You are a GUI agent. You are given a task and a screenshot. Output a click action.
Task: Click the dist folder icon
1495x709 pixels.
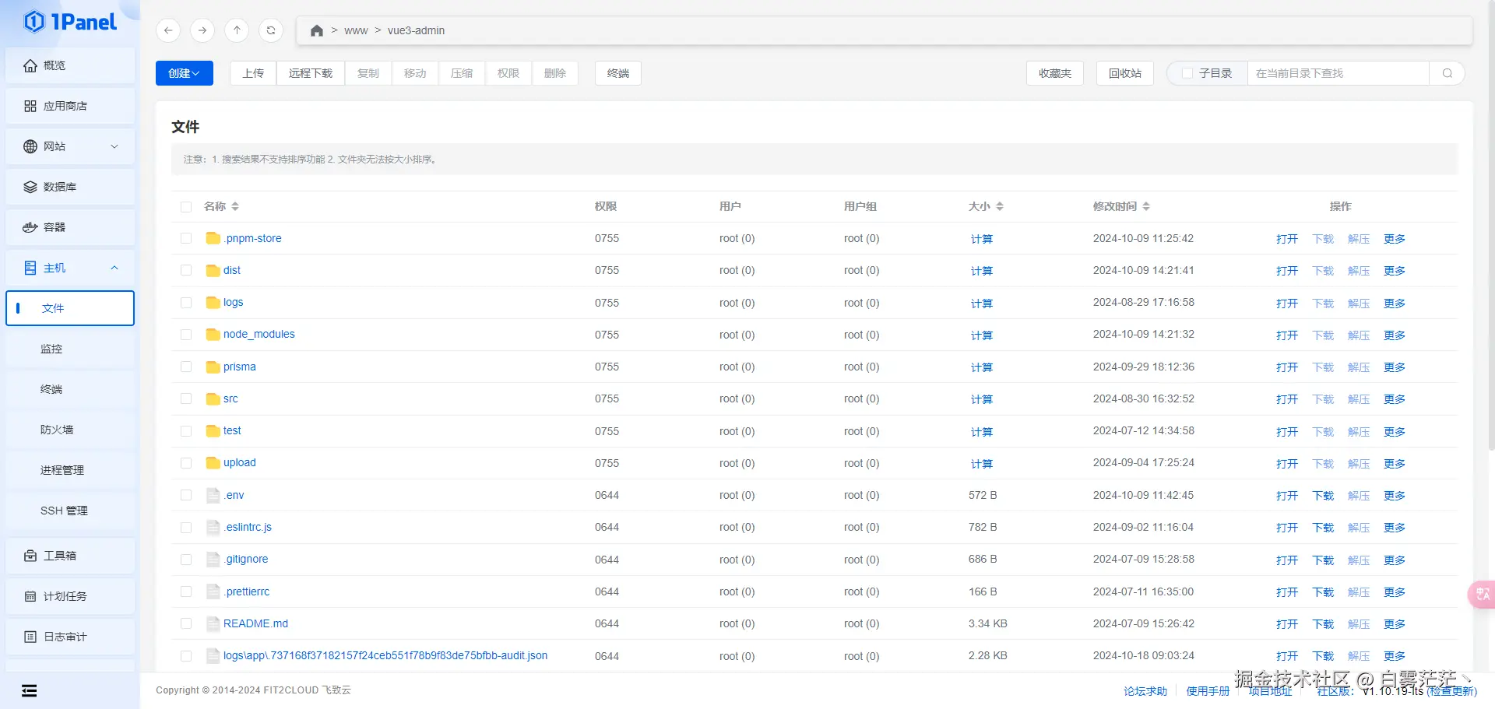click(x=213, y=270)
